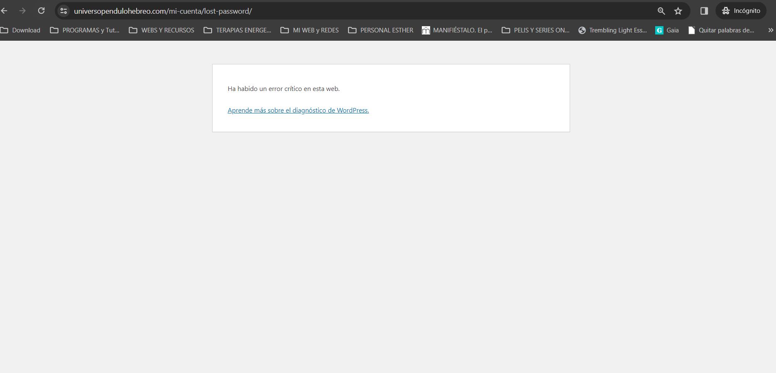
Task: View site information icon in address bar
Action: [64, 11]
